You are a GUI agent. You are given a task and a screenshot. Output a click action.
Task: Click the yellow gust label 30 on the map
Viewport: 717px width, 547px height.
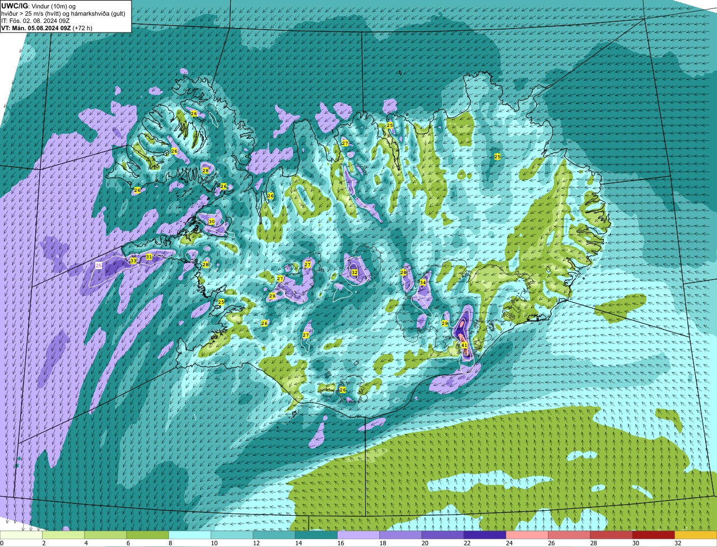pyautogui.click(x=211, y=222)
